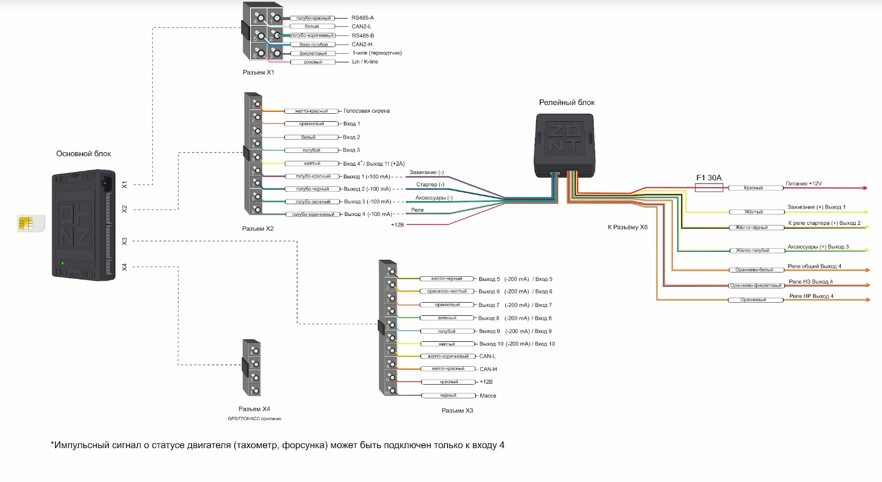Select the main unit device image
This screenshot has height=482, width=882.
[83, 224]
